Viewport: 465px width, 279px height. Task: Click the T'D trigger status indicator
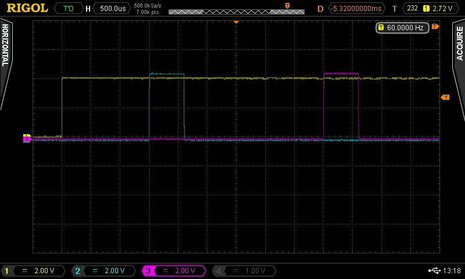point(68,9)
